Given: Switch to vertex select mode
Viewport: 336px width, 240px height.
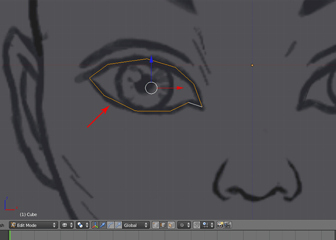Looking at the screenshot, I should (156, 225).
